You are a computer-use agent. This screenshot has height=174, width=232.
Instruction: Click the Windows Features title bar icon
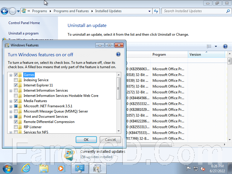point(7,45)
